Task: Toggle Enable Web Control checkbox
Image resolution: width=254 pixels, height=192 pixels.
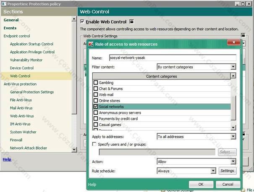Action: point(82,21)
